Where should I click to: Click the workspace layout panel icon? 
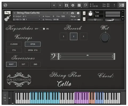79,5
